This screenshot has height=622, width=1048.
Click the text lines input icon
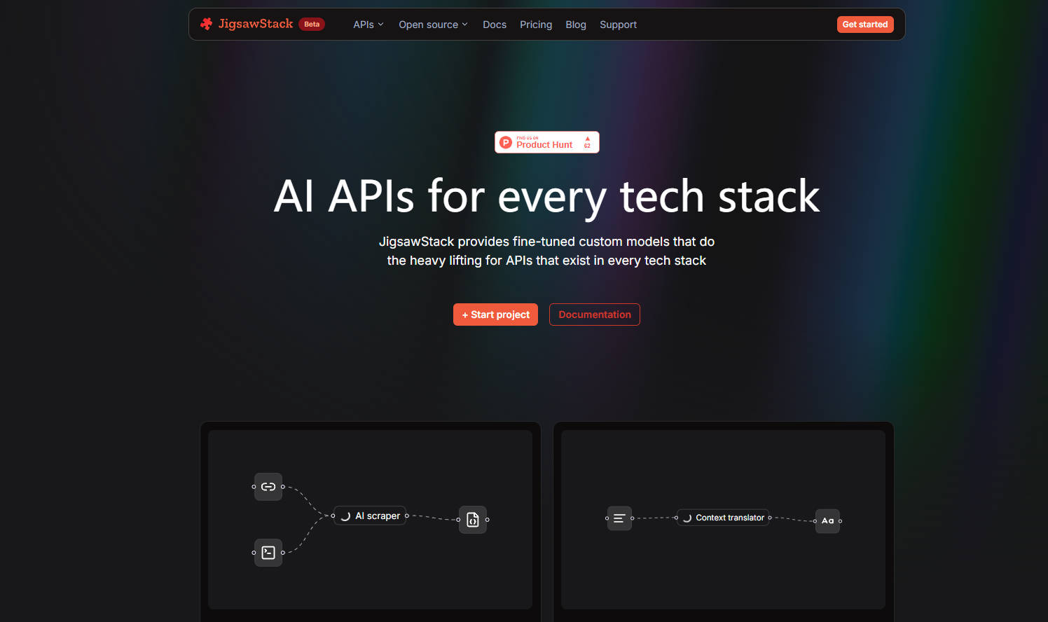(x=619, y=518)
